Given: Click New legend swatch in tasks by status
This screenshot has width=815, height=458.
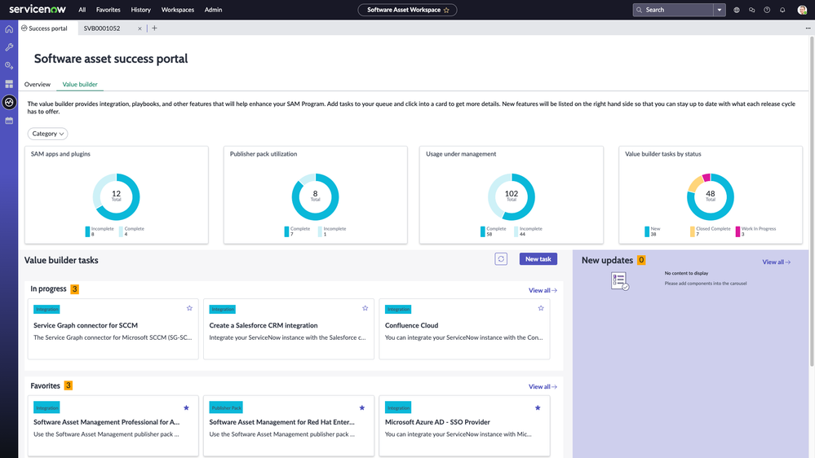Looking at the screenshot, I should (x=647, y=231).
